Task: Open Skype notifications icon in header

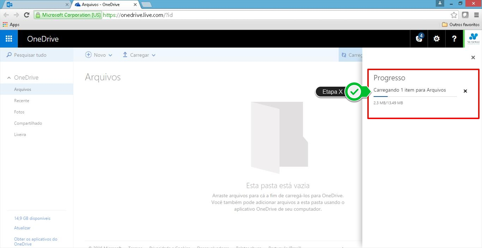Action: (419, 39)
